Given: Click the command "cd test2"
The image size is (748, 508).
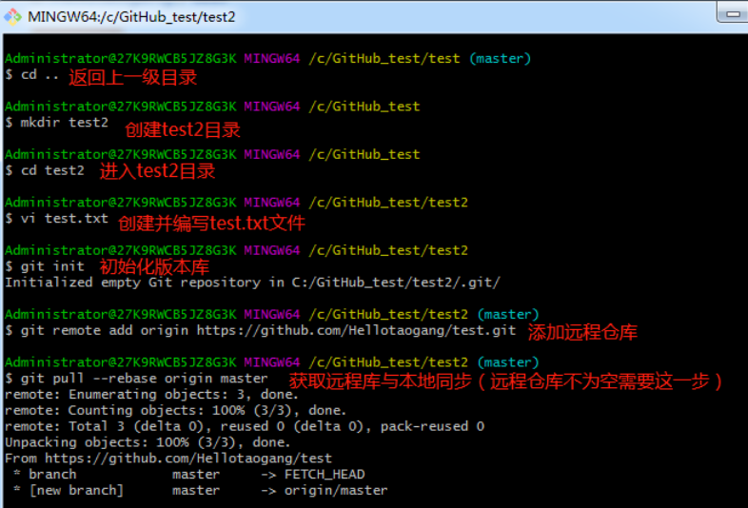Looking at the screenshot, I should click(52, 170).
